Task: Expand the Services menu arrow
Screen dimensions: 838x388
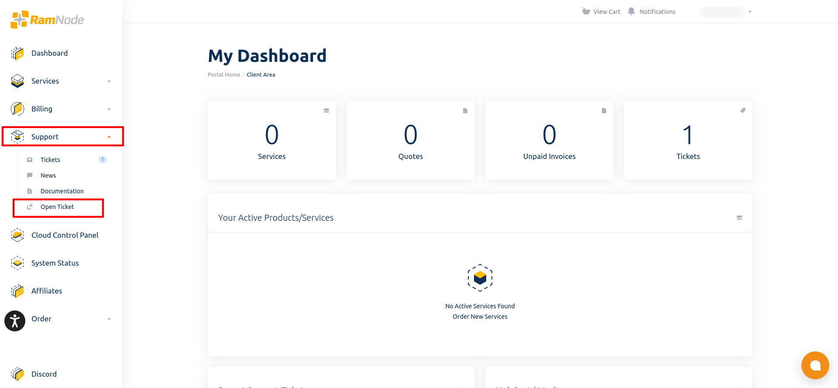Action: (109, 81)
